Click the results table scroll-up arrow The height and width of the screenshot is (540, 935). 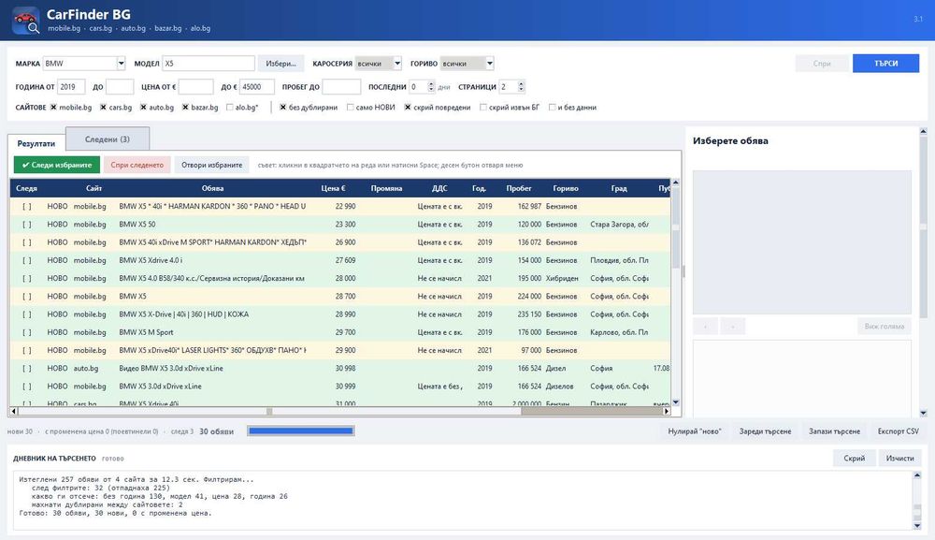[x=676, y=182]
